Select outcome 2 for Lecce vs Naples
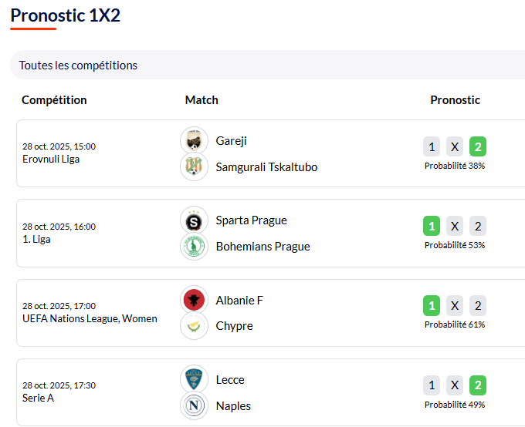The height and width of the screenshot is (427, 525). (x=478, y=385)
